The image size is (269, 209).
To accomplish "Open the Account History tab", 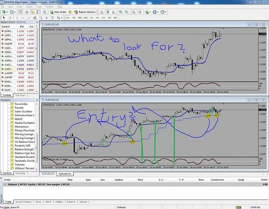I will click(23, 202).
